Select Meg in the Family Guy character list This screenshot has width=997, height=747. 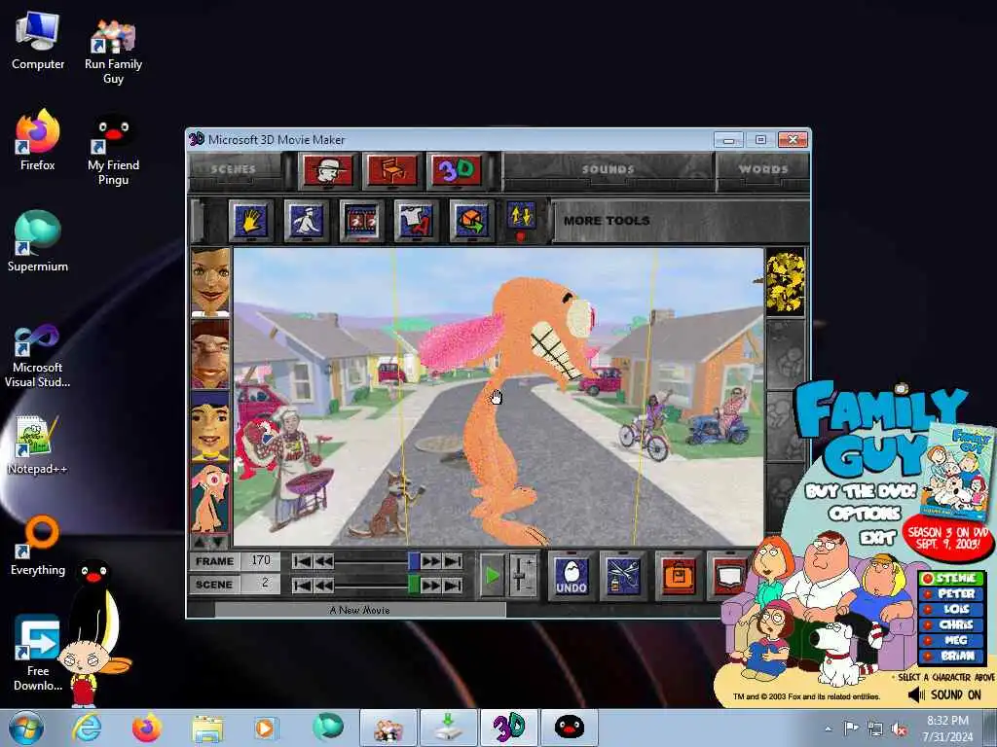[951, 640]
